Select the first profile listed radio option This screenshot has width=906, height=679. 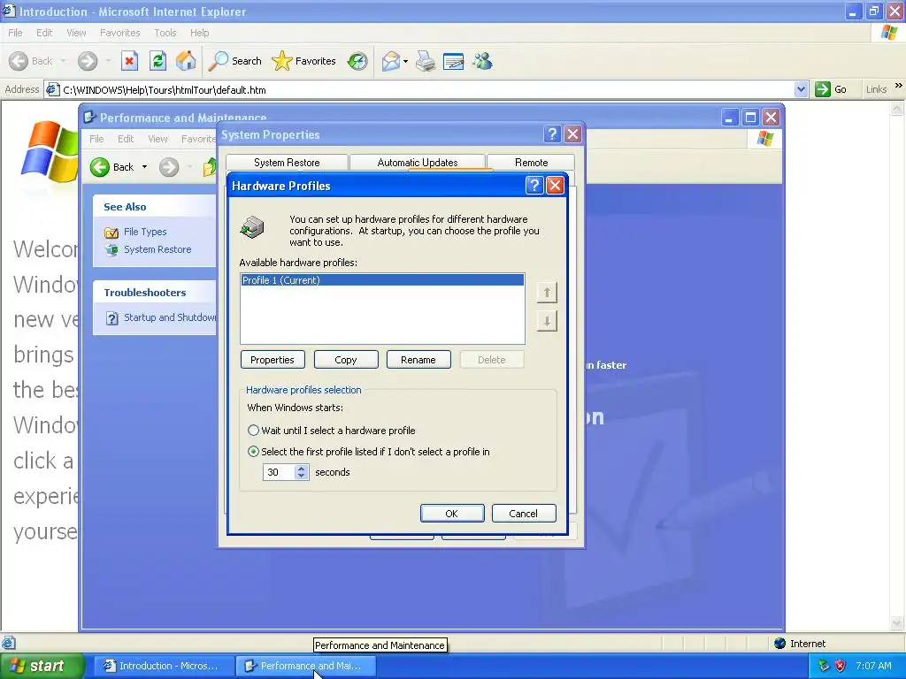click(253, 452)
